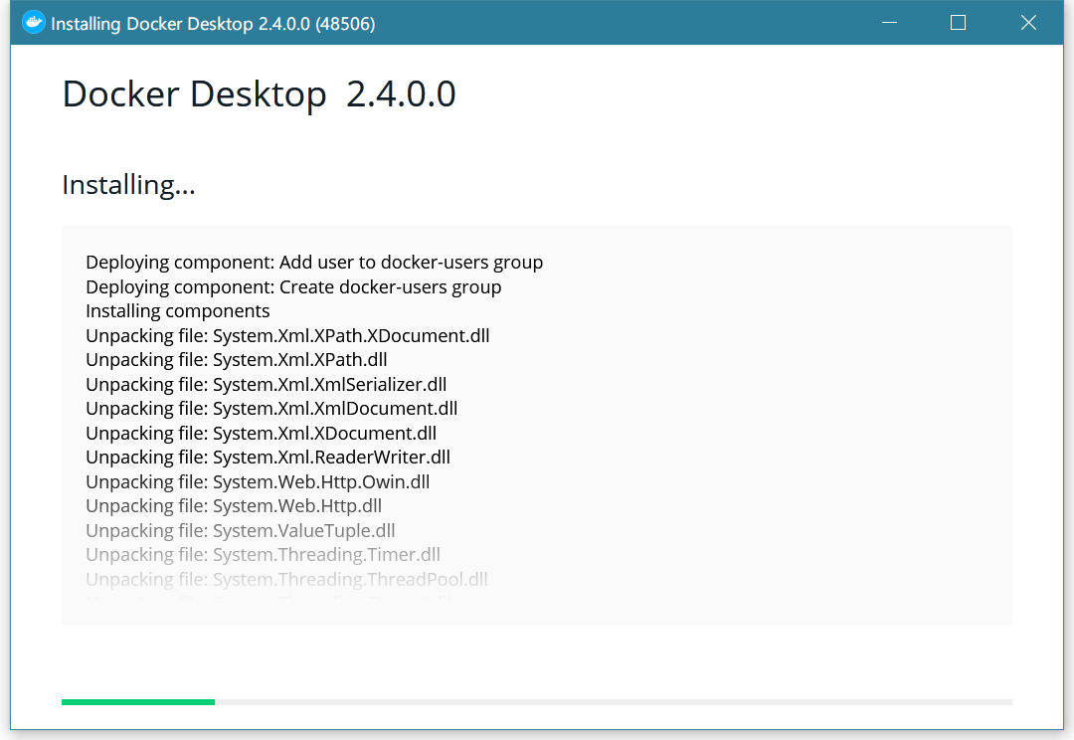The height and width of the screenshot is (740, 1074).
Task: Select 'Create docker-users group' log line
Action: click(x=293, y=287)
